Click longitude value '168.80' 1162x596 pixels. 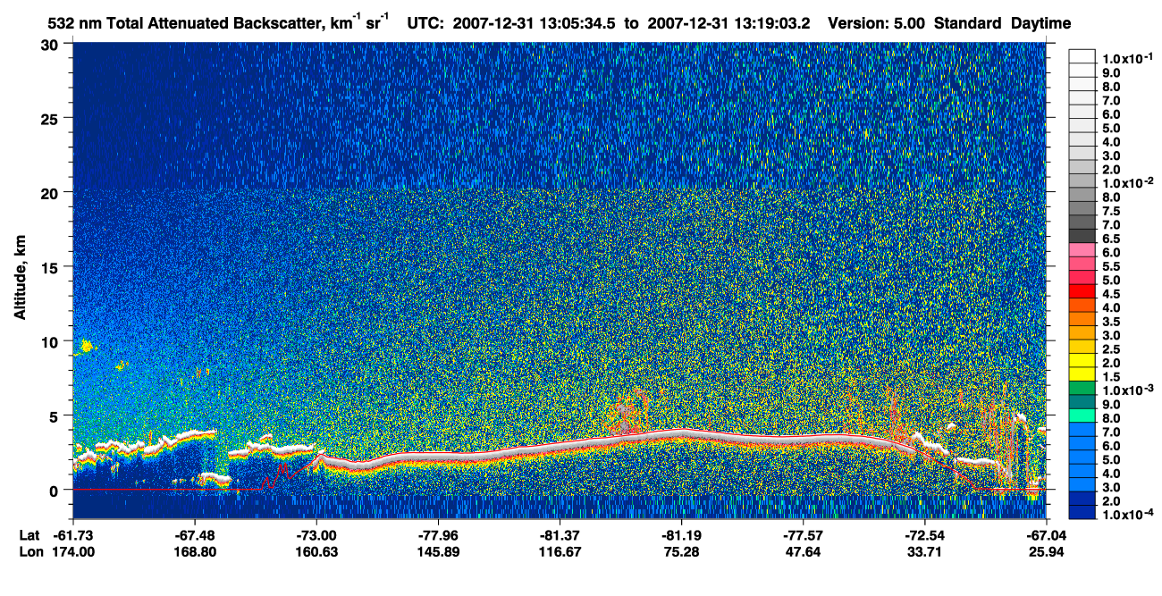pos(195,551)
